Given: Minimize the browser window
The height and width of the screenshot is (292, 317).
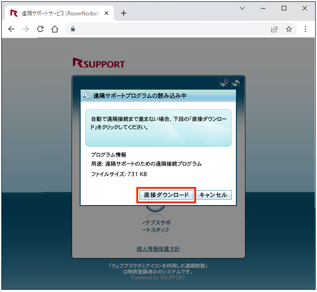Looking at the screenshot, I should pos(263,8).
